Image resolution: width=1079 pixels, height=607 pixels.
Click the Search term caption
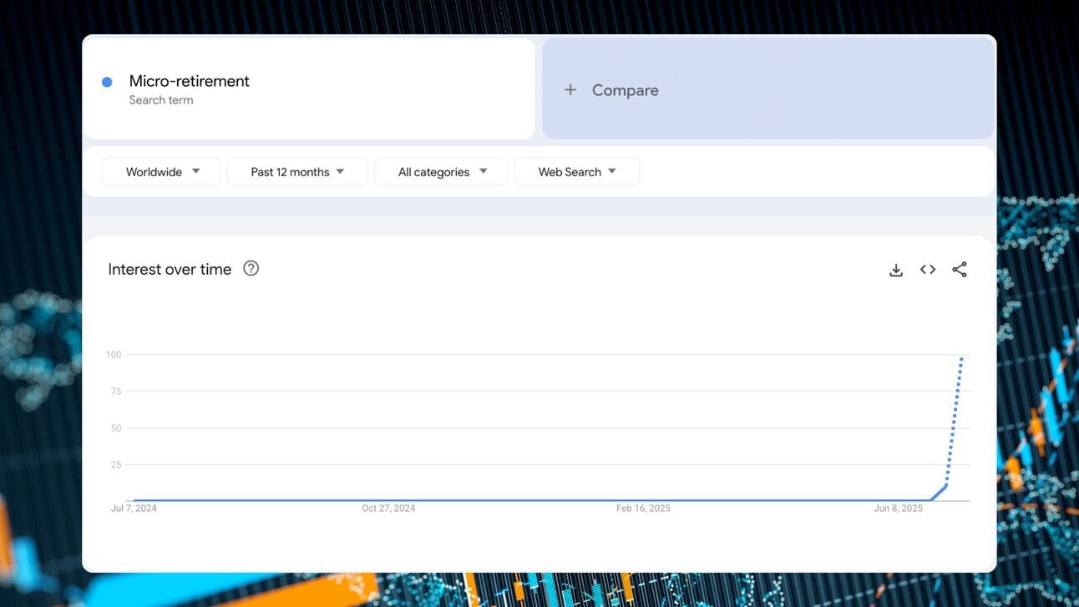click(161, 100)
